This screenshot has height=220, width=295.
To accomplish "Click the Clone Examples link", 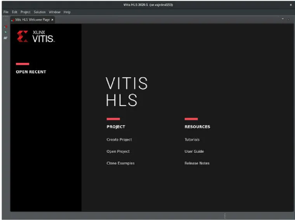I will pos(120,163).
